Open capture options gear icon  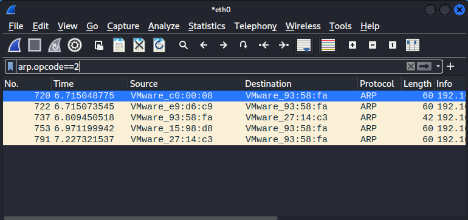click(75, 46)
